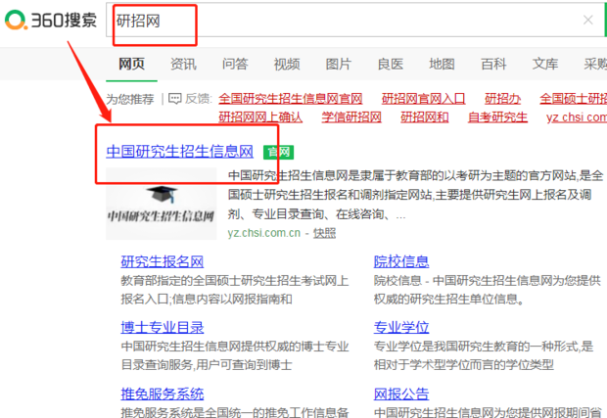Image resolution: width=607 pixels, height=418 pixels.
Task: Click the result description starting 中国研究生招生信息网是隶属于
Action: 415,195
